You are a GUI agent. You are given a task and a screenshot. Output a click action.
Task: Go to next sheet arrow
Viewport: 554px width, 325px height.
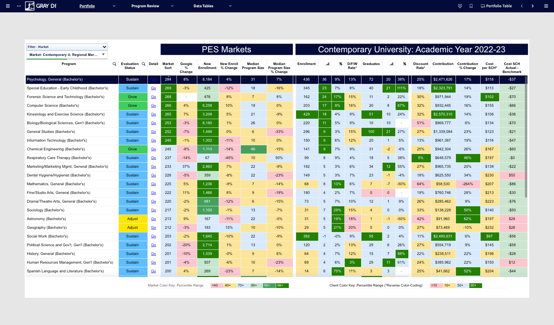[x=533, y=6]
